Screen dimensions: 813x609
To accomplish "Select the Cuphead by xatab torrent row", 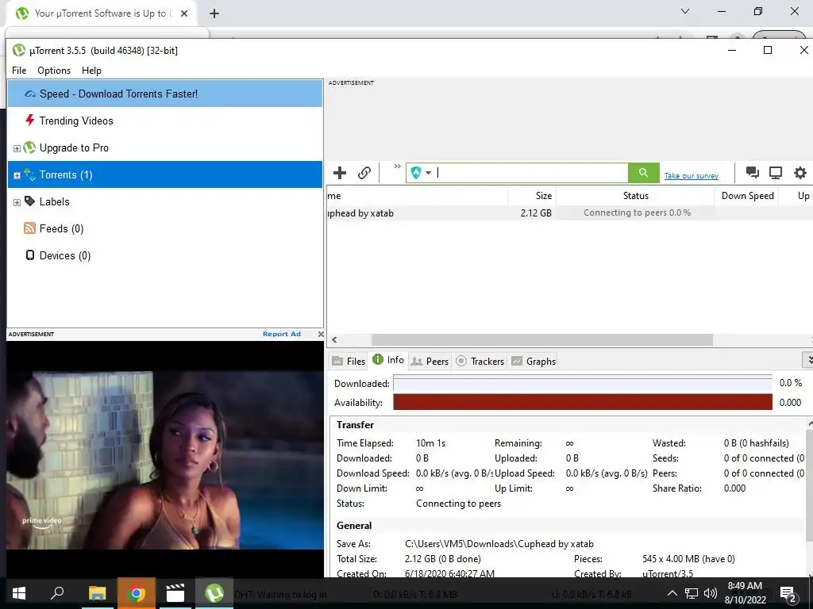I will (570, 213).
